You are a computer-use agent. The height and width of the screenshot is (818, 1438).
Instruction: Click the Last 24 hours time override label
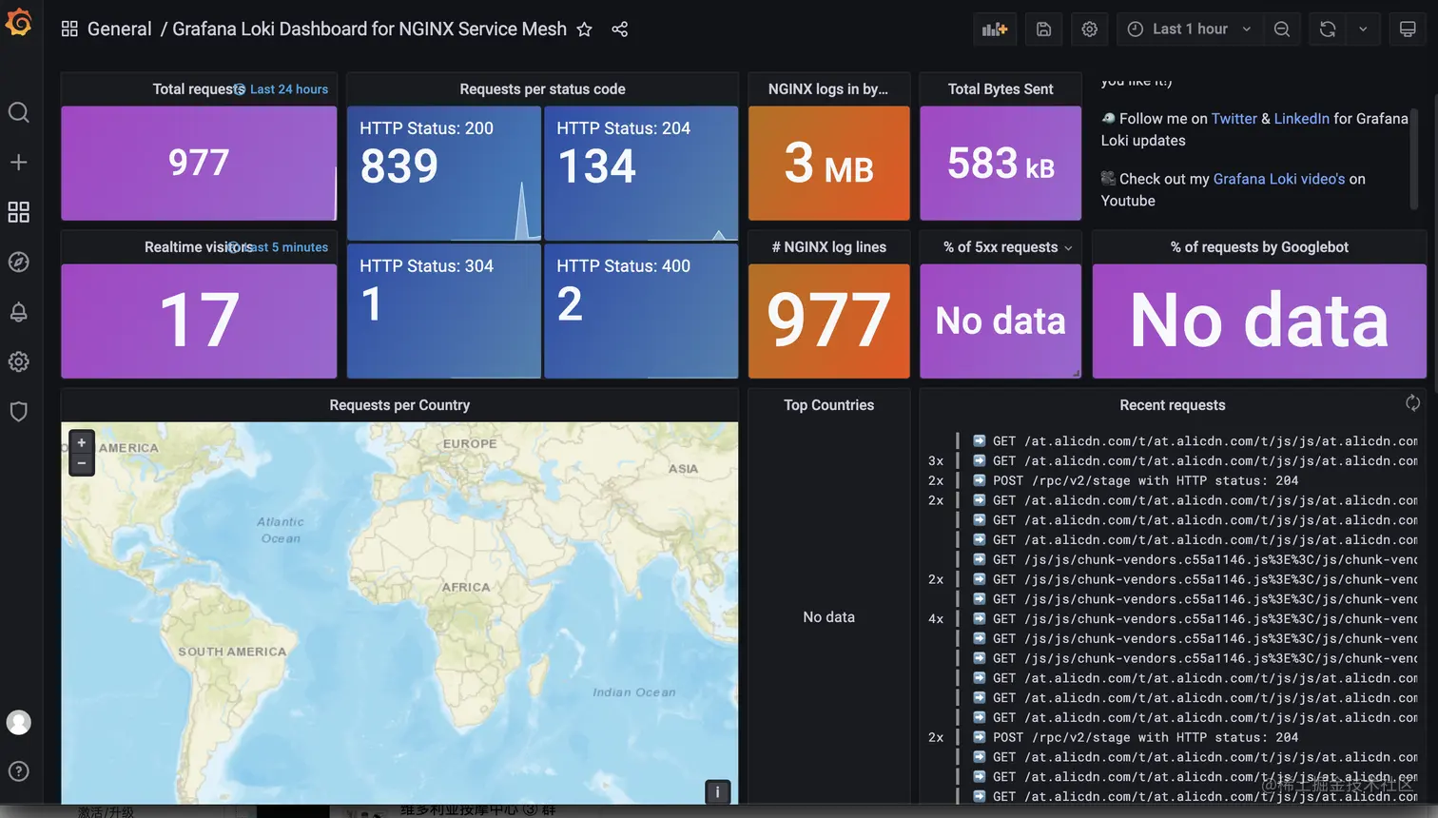pyautogui.click(x=289, y=89)
